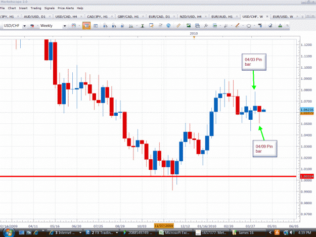316x237 pixels.
Task: Click the Weekly timeframe combo box
Action: 53,26
